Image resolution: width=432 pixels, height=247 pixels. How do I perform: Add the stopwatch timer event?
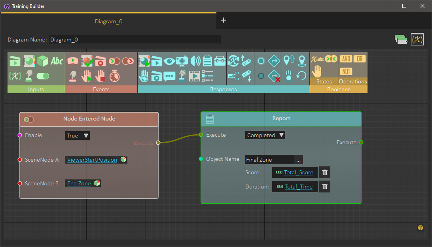[x=114, y=76]
